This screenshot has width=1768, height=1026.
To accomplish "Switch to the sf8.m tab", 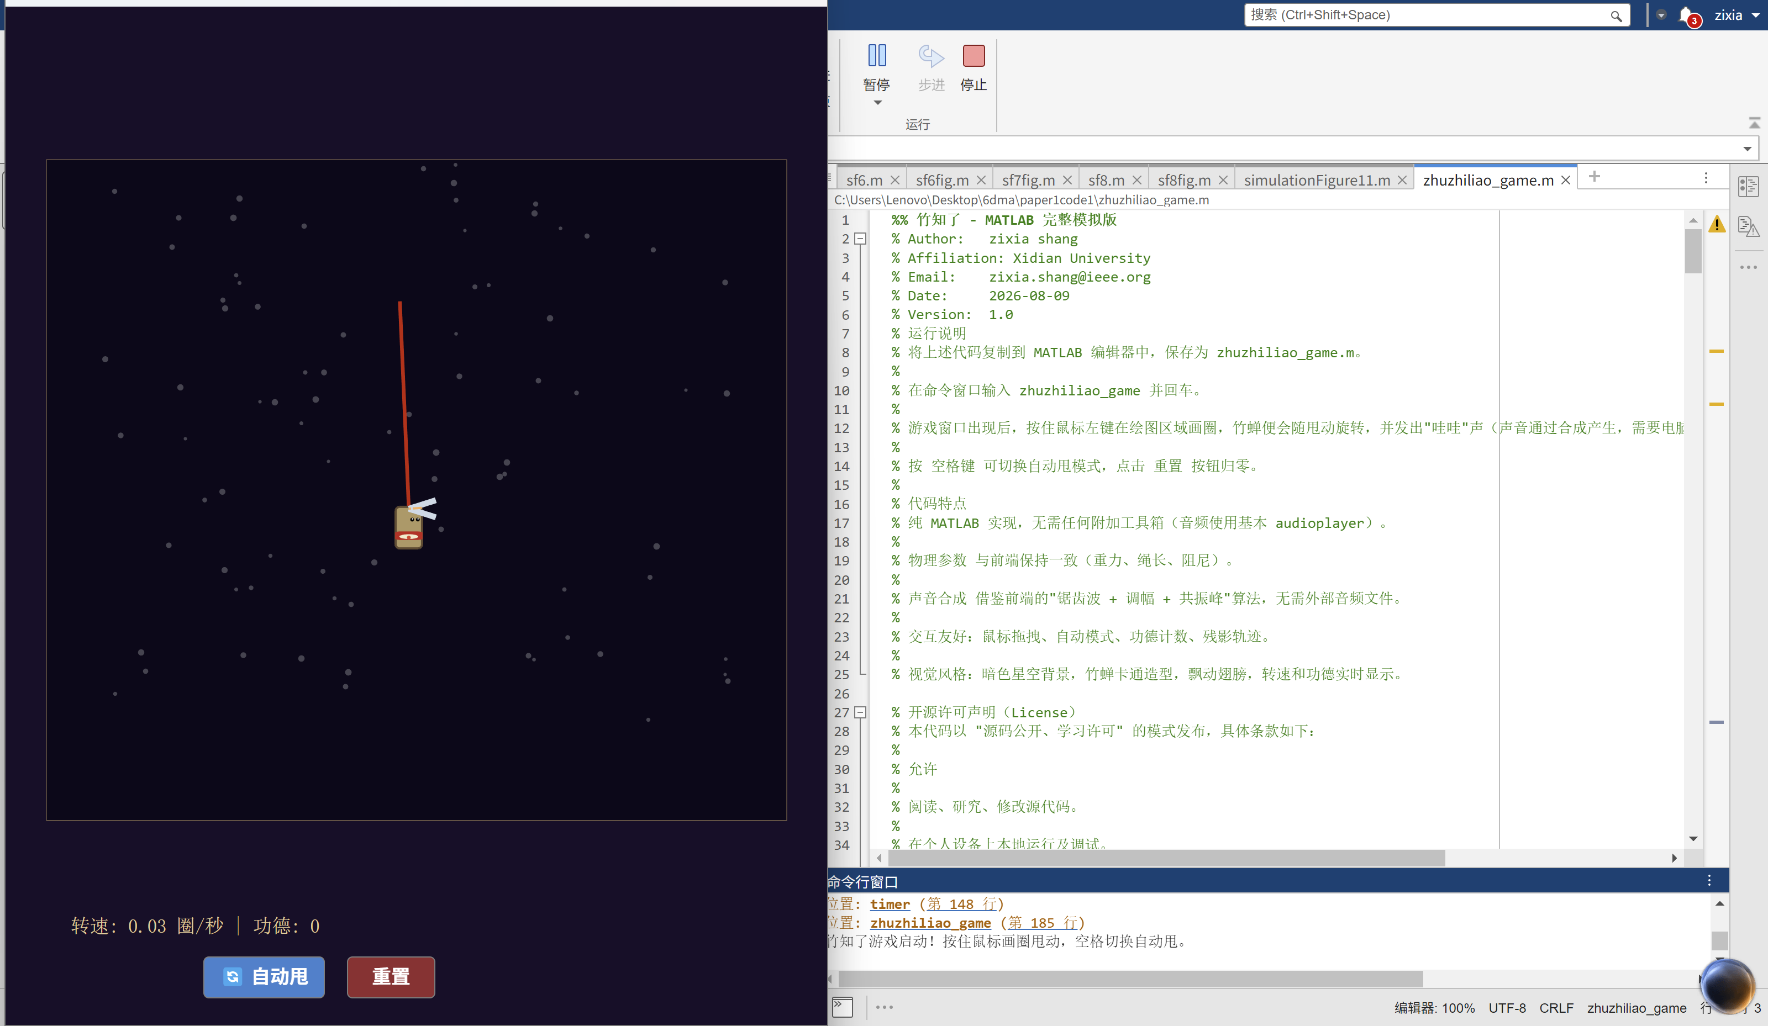I will [x=1106, y=180].
